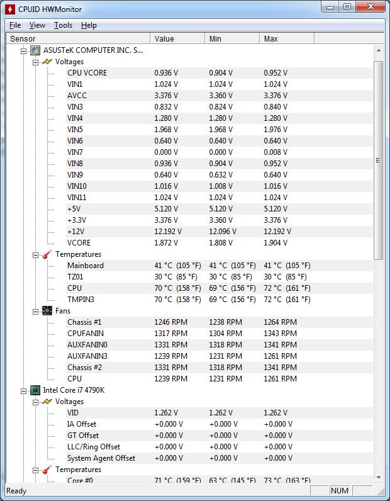Viewport: 390px width, 501px height.
Task: Click the Sensor column header
Action: [78, 38]
